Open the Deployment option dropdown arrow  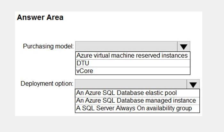pos(193,84)
